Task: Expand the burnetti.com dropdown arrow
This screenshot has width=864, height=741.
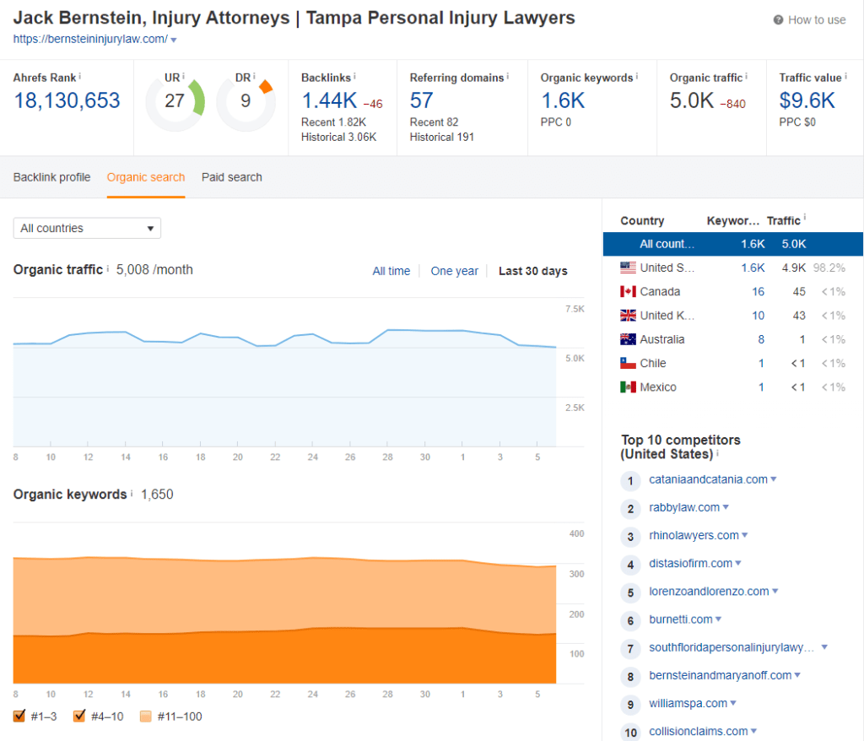Action: coord(719,619)
